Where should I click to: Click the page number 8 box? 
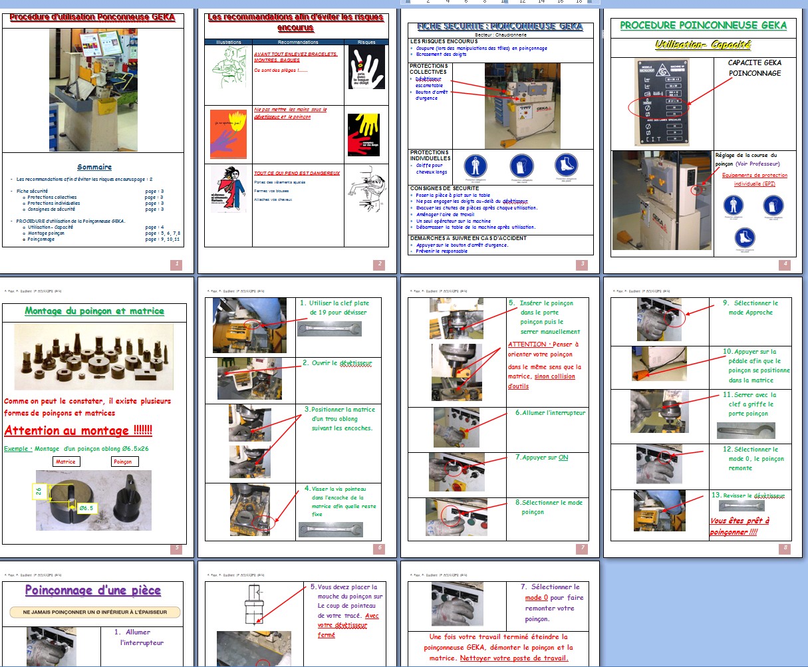pyautogui.click(x=785, y=549)
